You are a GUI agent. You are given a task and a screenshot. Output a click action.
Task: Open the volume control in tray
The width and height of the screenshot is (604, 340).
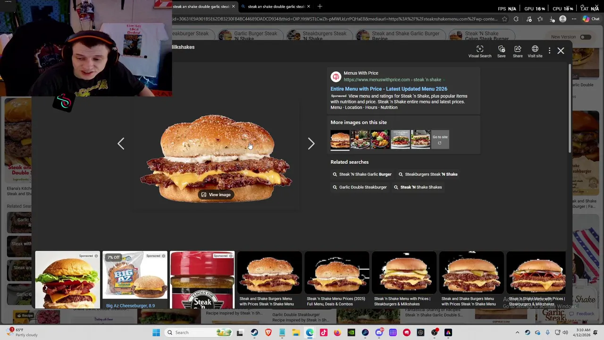(565, 332)
